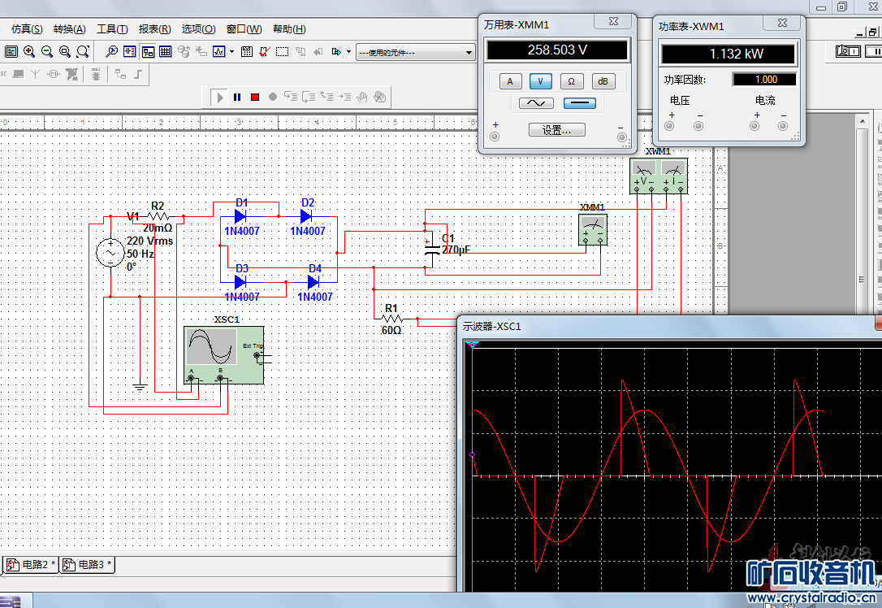Image resolution: width=882 pixels, height=608 pixels.
Task: Select the XMM1 multimeter component on schematic
Action: (593, 230)
